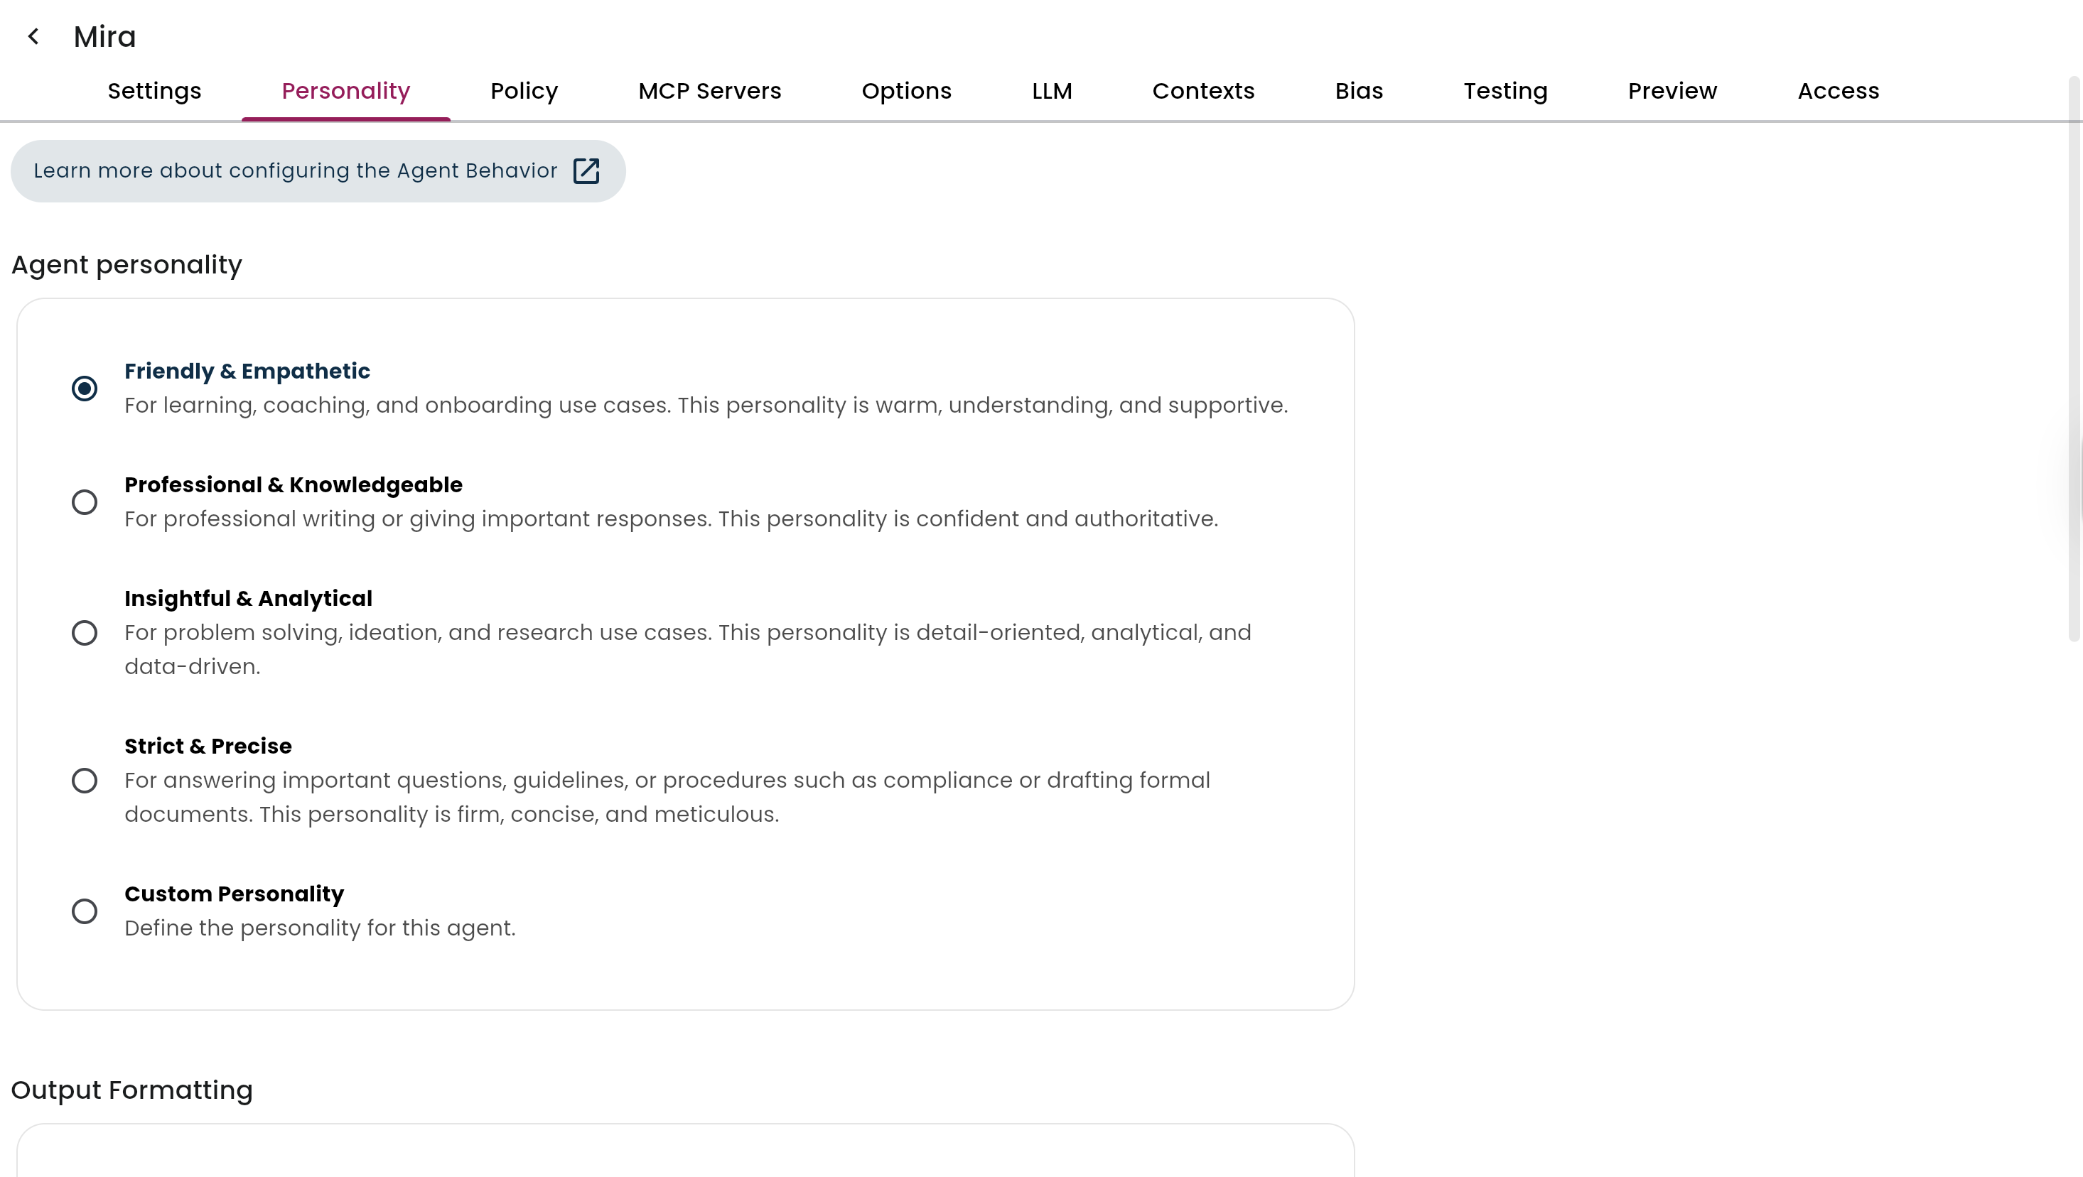Choose Custom Personality radio button
The image size is (2083, 1177).
tap(84, 911)
